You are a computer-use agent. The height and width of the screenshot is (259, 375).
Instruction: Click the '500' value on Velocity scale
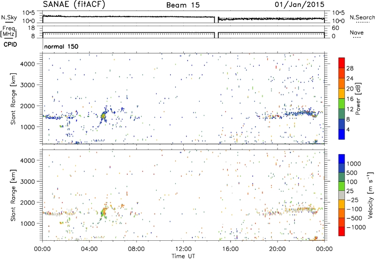[x=353, y=173]
